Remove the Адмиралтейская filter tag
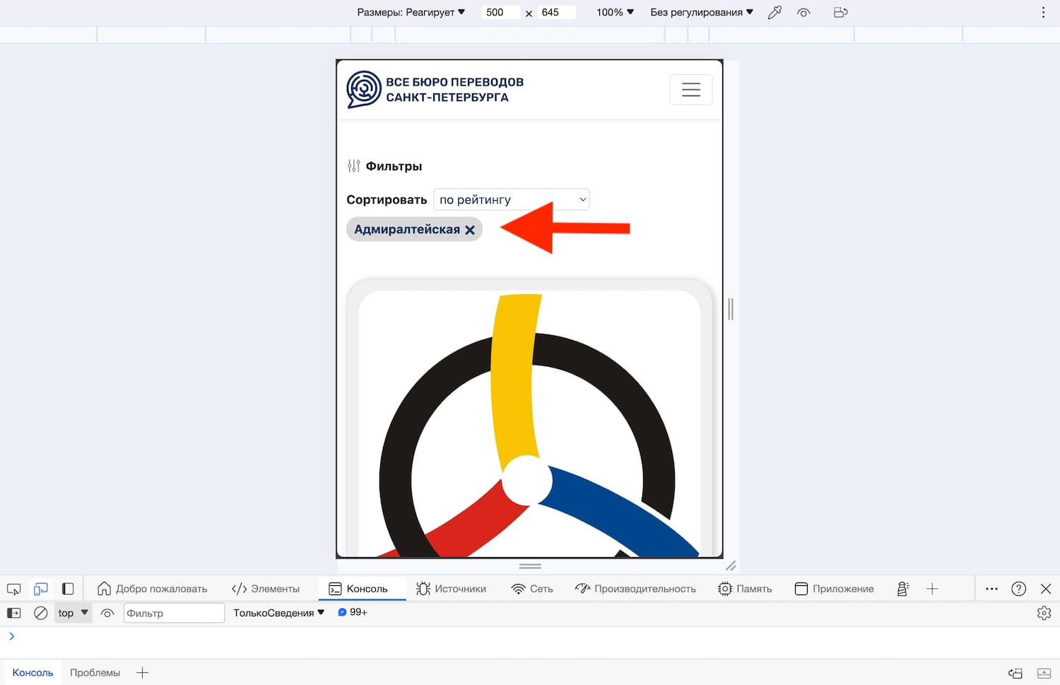Screen dimensions: 1060x685 [x=470, y=230]
